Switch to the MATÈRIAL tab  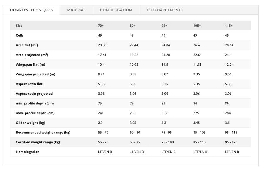tap(76, 10)
